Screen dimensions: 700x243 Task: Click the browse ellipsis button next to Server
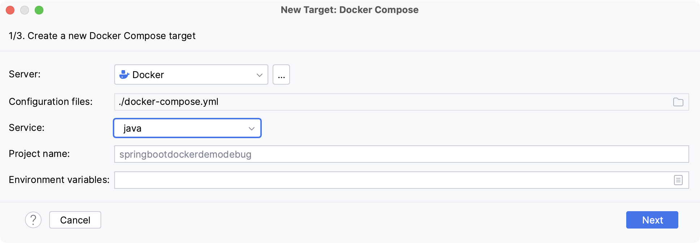pyautogui.click(x=281, y=74)
